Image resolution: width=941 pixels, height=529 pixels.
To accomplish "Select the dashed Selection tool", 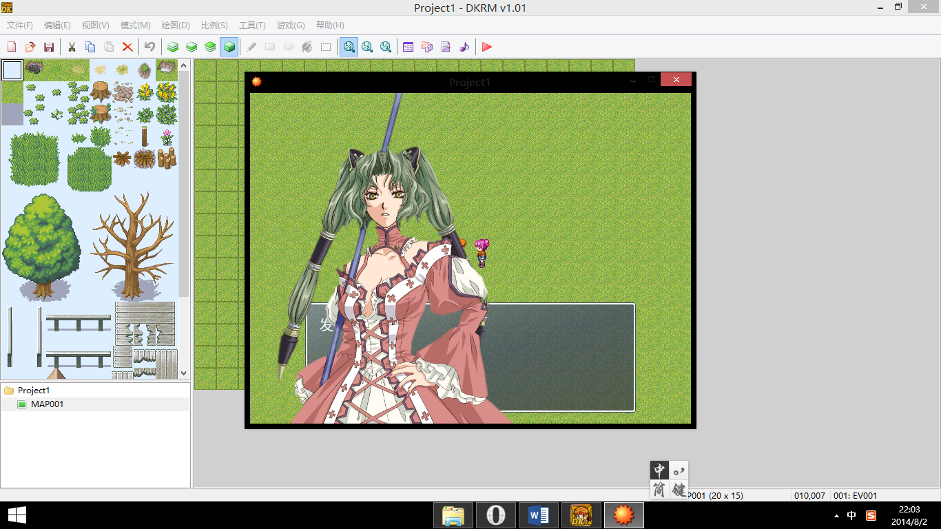I will click(x=326, y=47).
